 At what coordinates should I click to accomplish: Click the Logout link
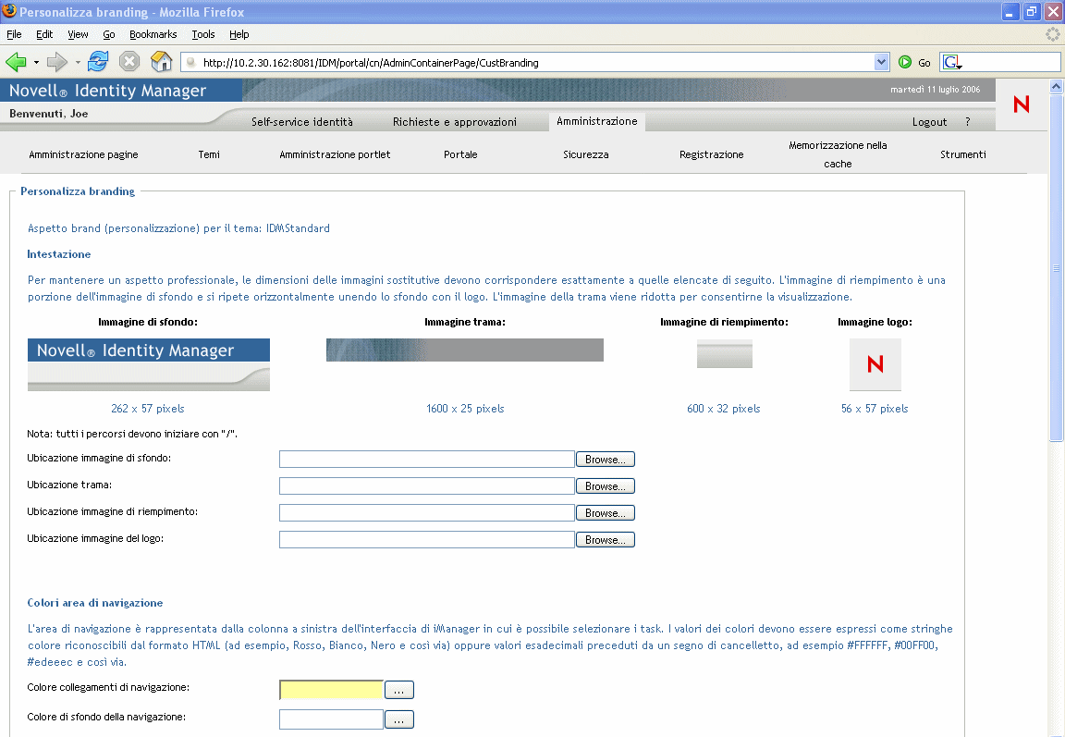(x=929, y=121)
